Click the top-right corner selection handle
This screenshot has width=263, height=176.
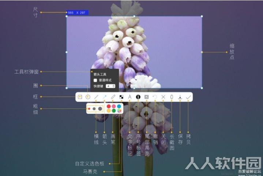click(202, 16)
